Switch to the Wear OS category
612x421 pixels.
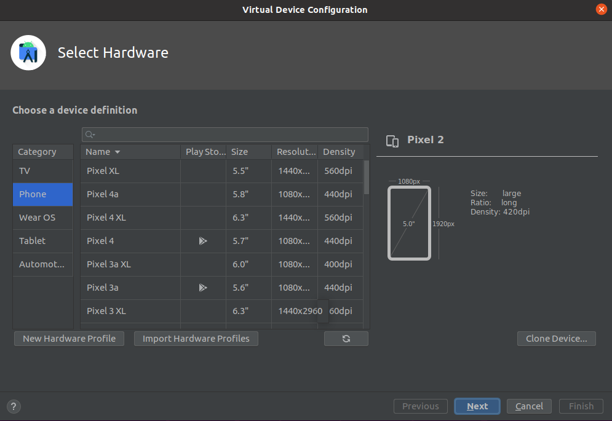coord(42,218)
